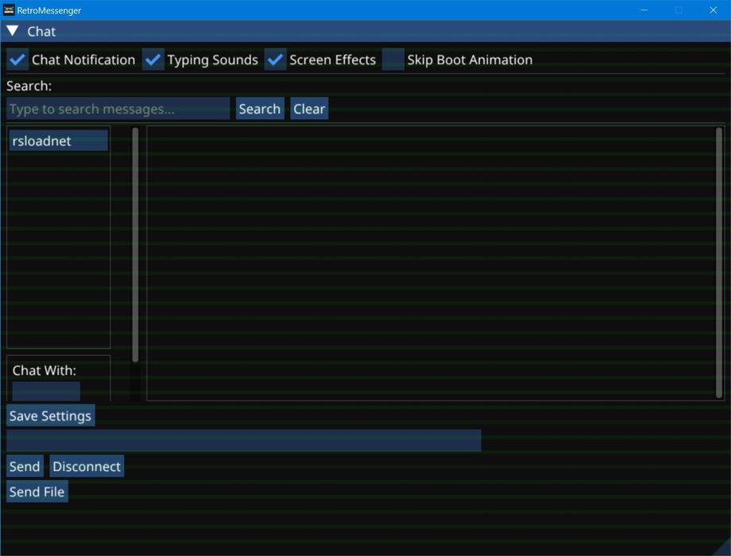731x556 pixels.
Task: Focus the message compose text field
Action: (243, 441)
